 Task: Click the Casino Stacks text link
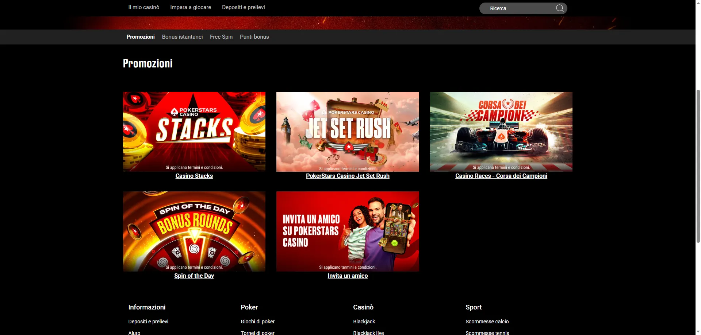point(194,176)
